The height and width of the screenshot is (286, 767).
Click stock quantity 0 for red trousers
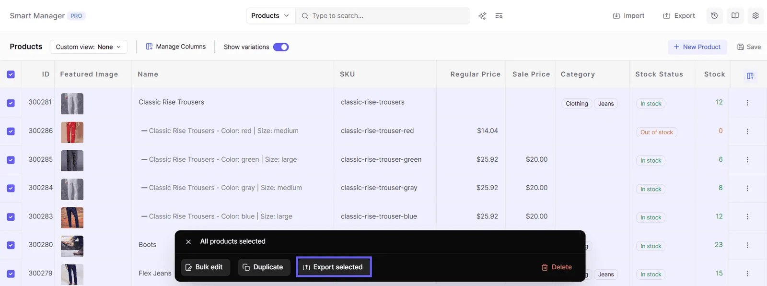click(721, 131)
